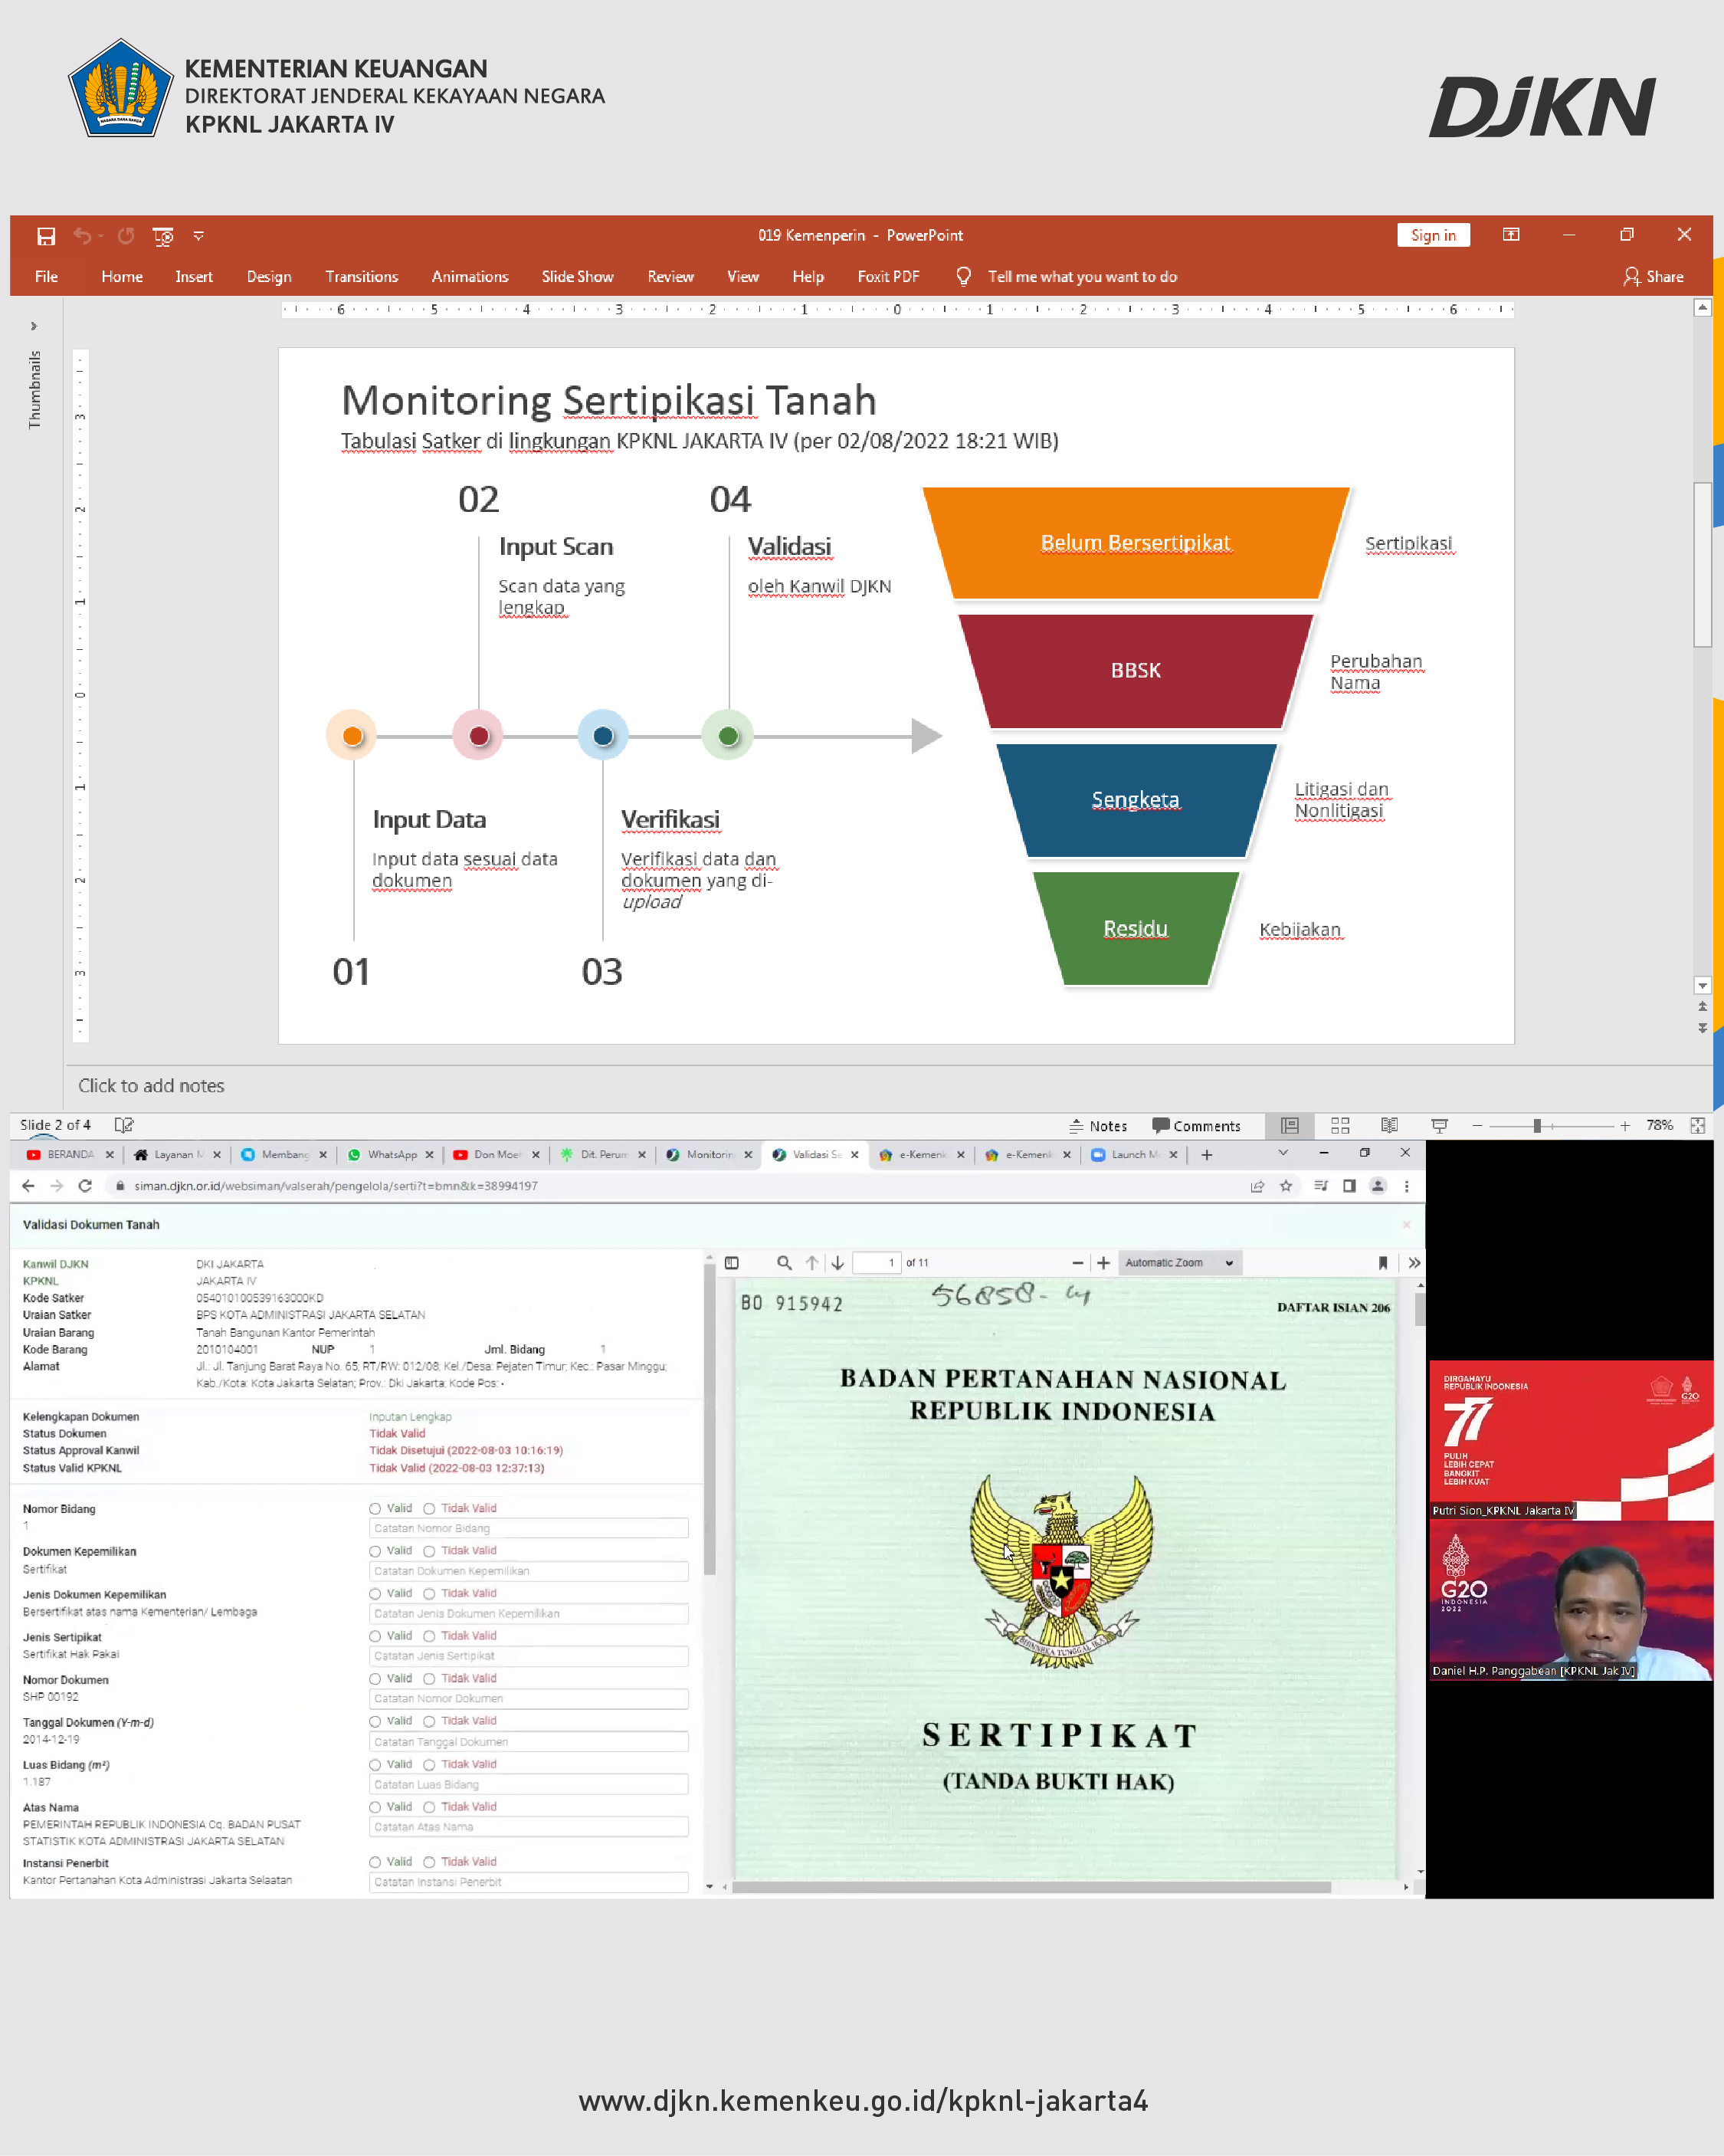Expand the Thumbnails pane arrow
Viewport: 1724px width, 2156px height.
34,326
